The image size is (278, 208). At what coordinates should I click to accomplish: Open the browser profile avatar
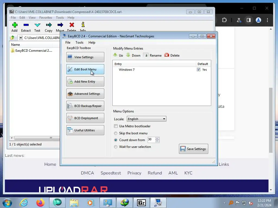pos(258,20)
